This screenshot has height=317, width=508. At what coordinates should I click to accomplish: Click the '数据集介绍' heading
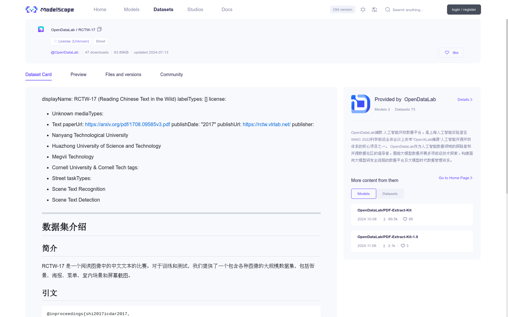pos(64,227)
